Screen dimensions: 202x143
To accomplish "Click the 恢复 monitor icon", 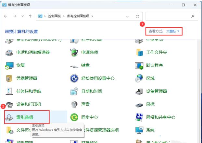I will click(x=9, y=66).
